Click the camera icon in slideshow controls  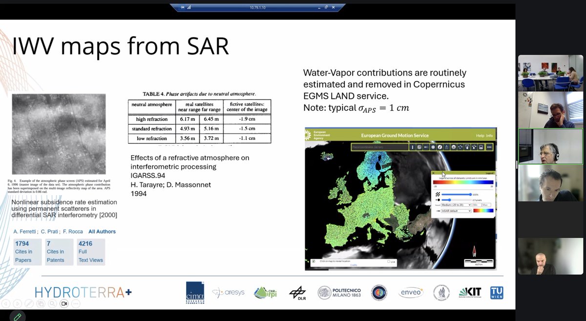point(64,303)
